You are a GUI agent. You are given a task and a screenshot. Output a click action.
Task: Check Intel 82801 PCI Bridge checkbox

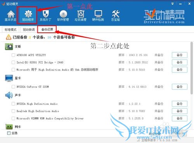(13, 62)
